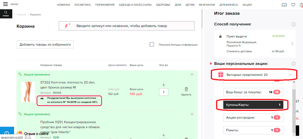Select Купоны/Карты item
Image resolution: width=303 pixels, height=139 pixels.
[253, 105]
